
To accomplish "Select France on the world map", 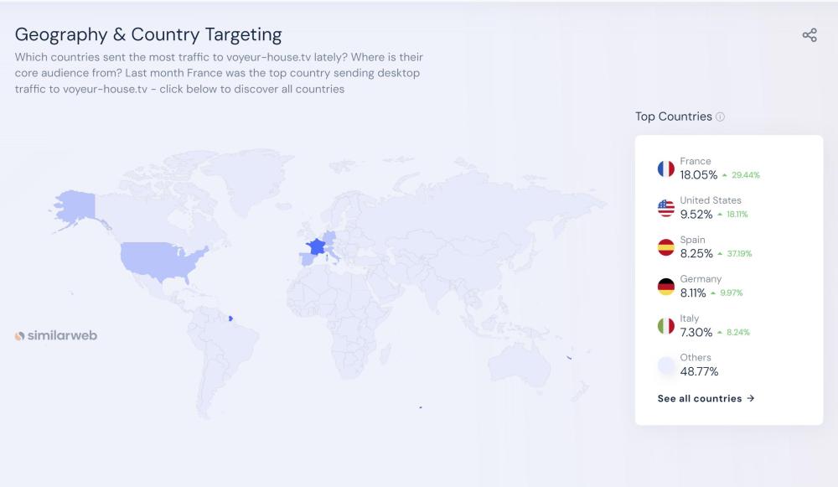I will pyautogui.click(x=317, y=246).
